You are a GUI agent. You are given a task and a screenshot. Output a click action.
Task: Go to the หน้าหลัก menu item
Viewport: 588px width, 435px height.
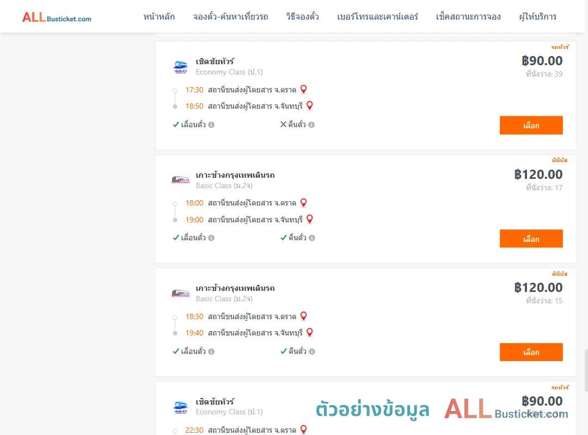pos(159,17)
